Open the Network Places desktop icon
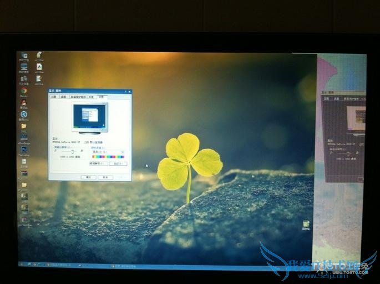This screenshot has height=284, width=380. (x=24, y=80)
